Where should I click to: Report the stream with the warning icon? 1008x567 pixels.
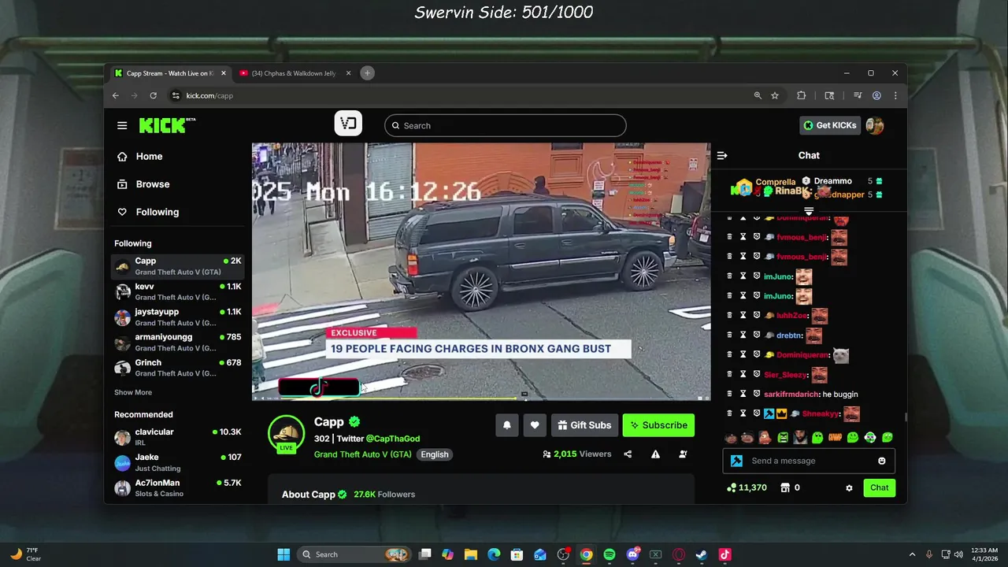pyautogui.click(x=655, y=454)
